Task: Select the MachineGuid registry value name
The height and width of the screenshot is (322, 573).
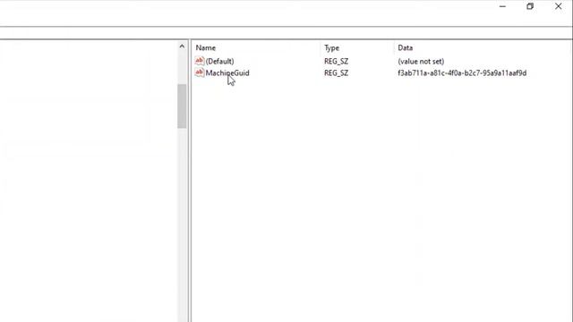Action: pyautogui.click(x=227, y=73)
